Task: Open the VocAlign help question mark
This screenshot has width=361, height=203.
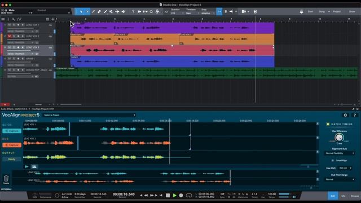Action: [x=355, y=115]
